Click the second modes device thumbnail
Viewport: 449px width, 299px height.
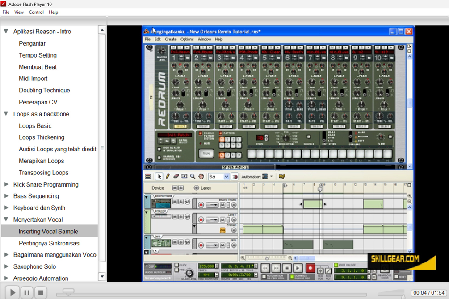click(x=161, y=203)
